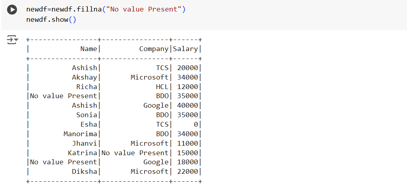Screen dimensions: 407x192
Task: Click the Name column header in output
Action: [x=89, y=49]
